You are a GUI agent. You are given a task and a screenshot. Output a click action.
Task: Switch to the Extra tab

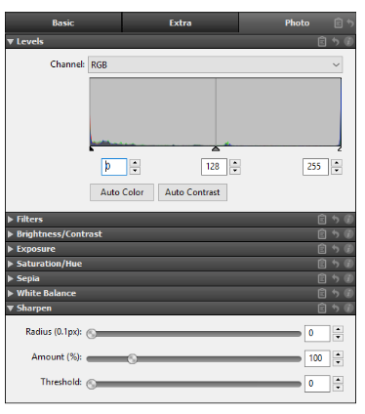(x=181, y=22)
